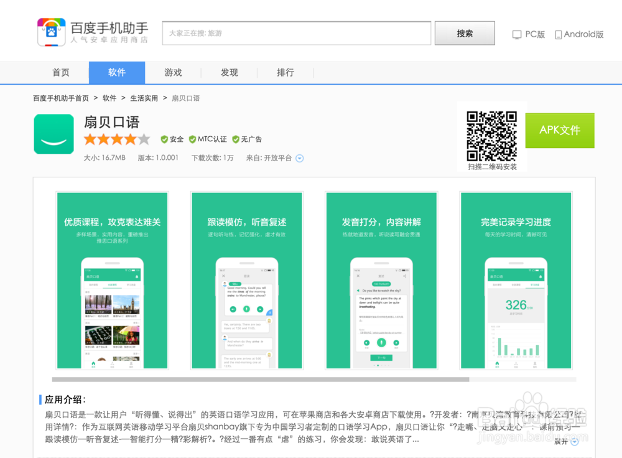Image resolution: width=622 pixels, height=458 pixels.
Task: Click the 搜索 button
Action: [465, 34]
